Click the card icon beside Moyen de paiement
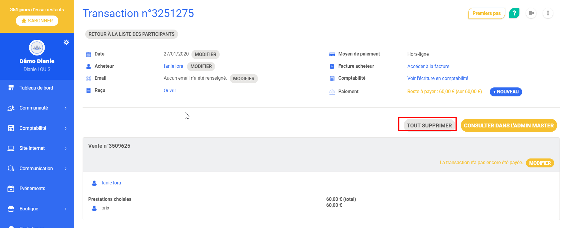This screenshot has width=567, height=228. click(332, 54)
